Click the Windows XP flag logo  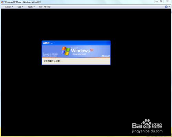click(x=65, y=51)
